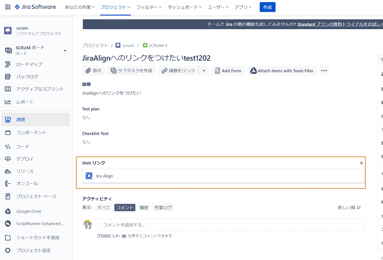Open コンポーネント in the sidebar
Viewport: 383px width, 260px height.
(31, 132)
